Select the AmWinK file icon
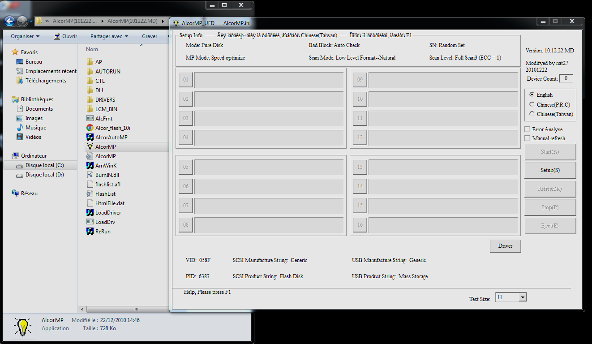592x344 pixels. pos(90,165)
